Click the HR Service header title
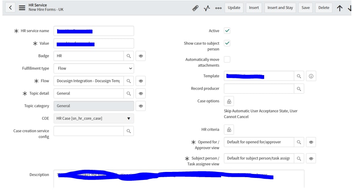The width and height of the screenshot is (353, 192). tap(38, 5)
